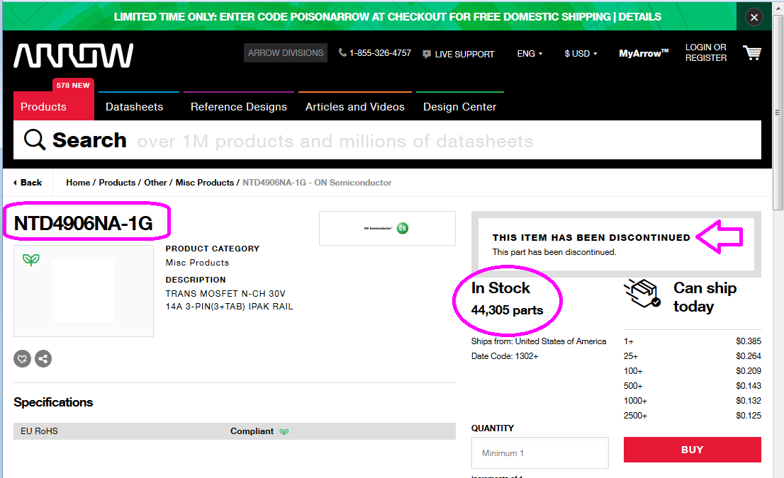This screenshot has width=784, height=478.
Task: Click the Arrow logo
Action: click(74, 55)
